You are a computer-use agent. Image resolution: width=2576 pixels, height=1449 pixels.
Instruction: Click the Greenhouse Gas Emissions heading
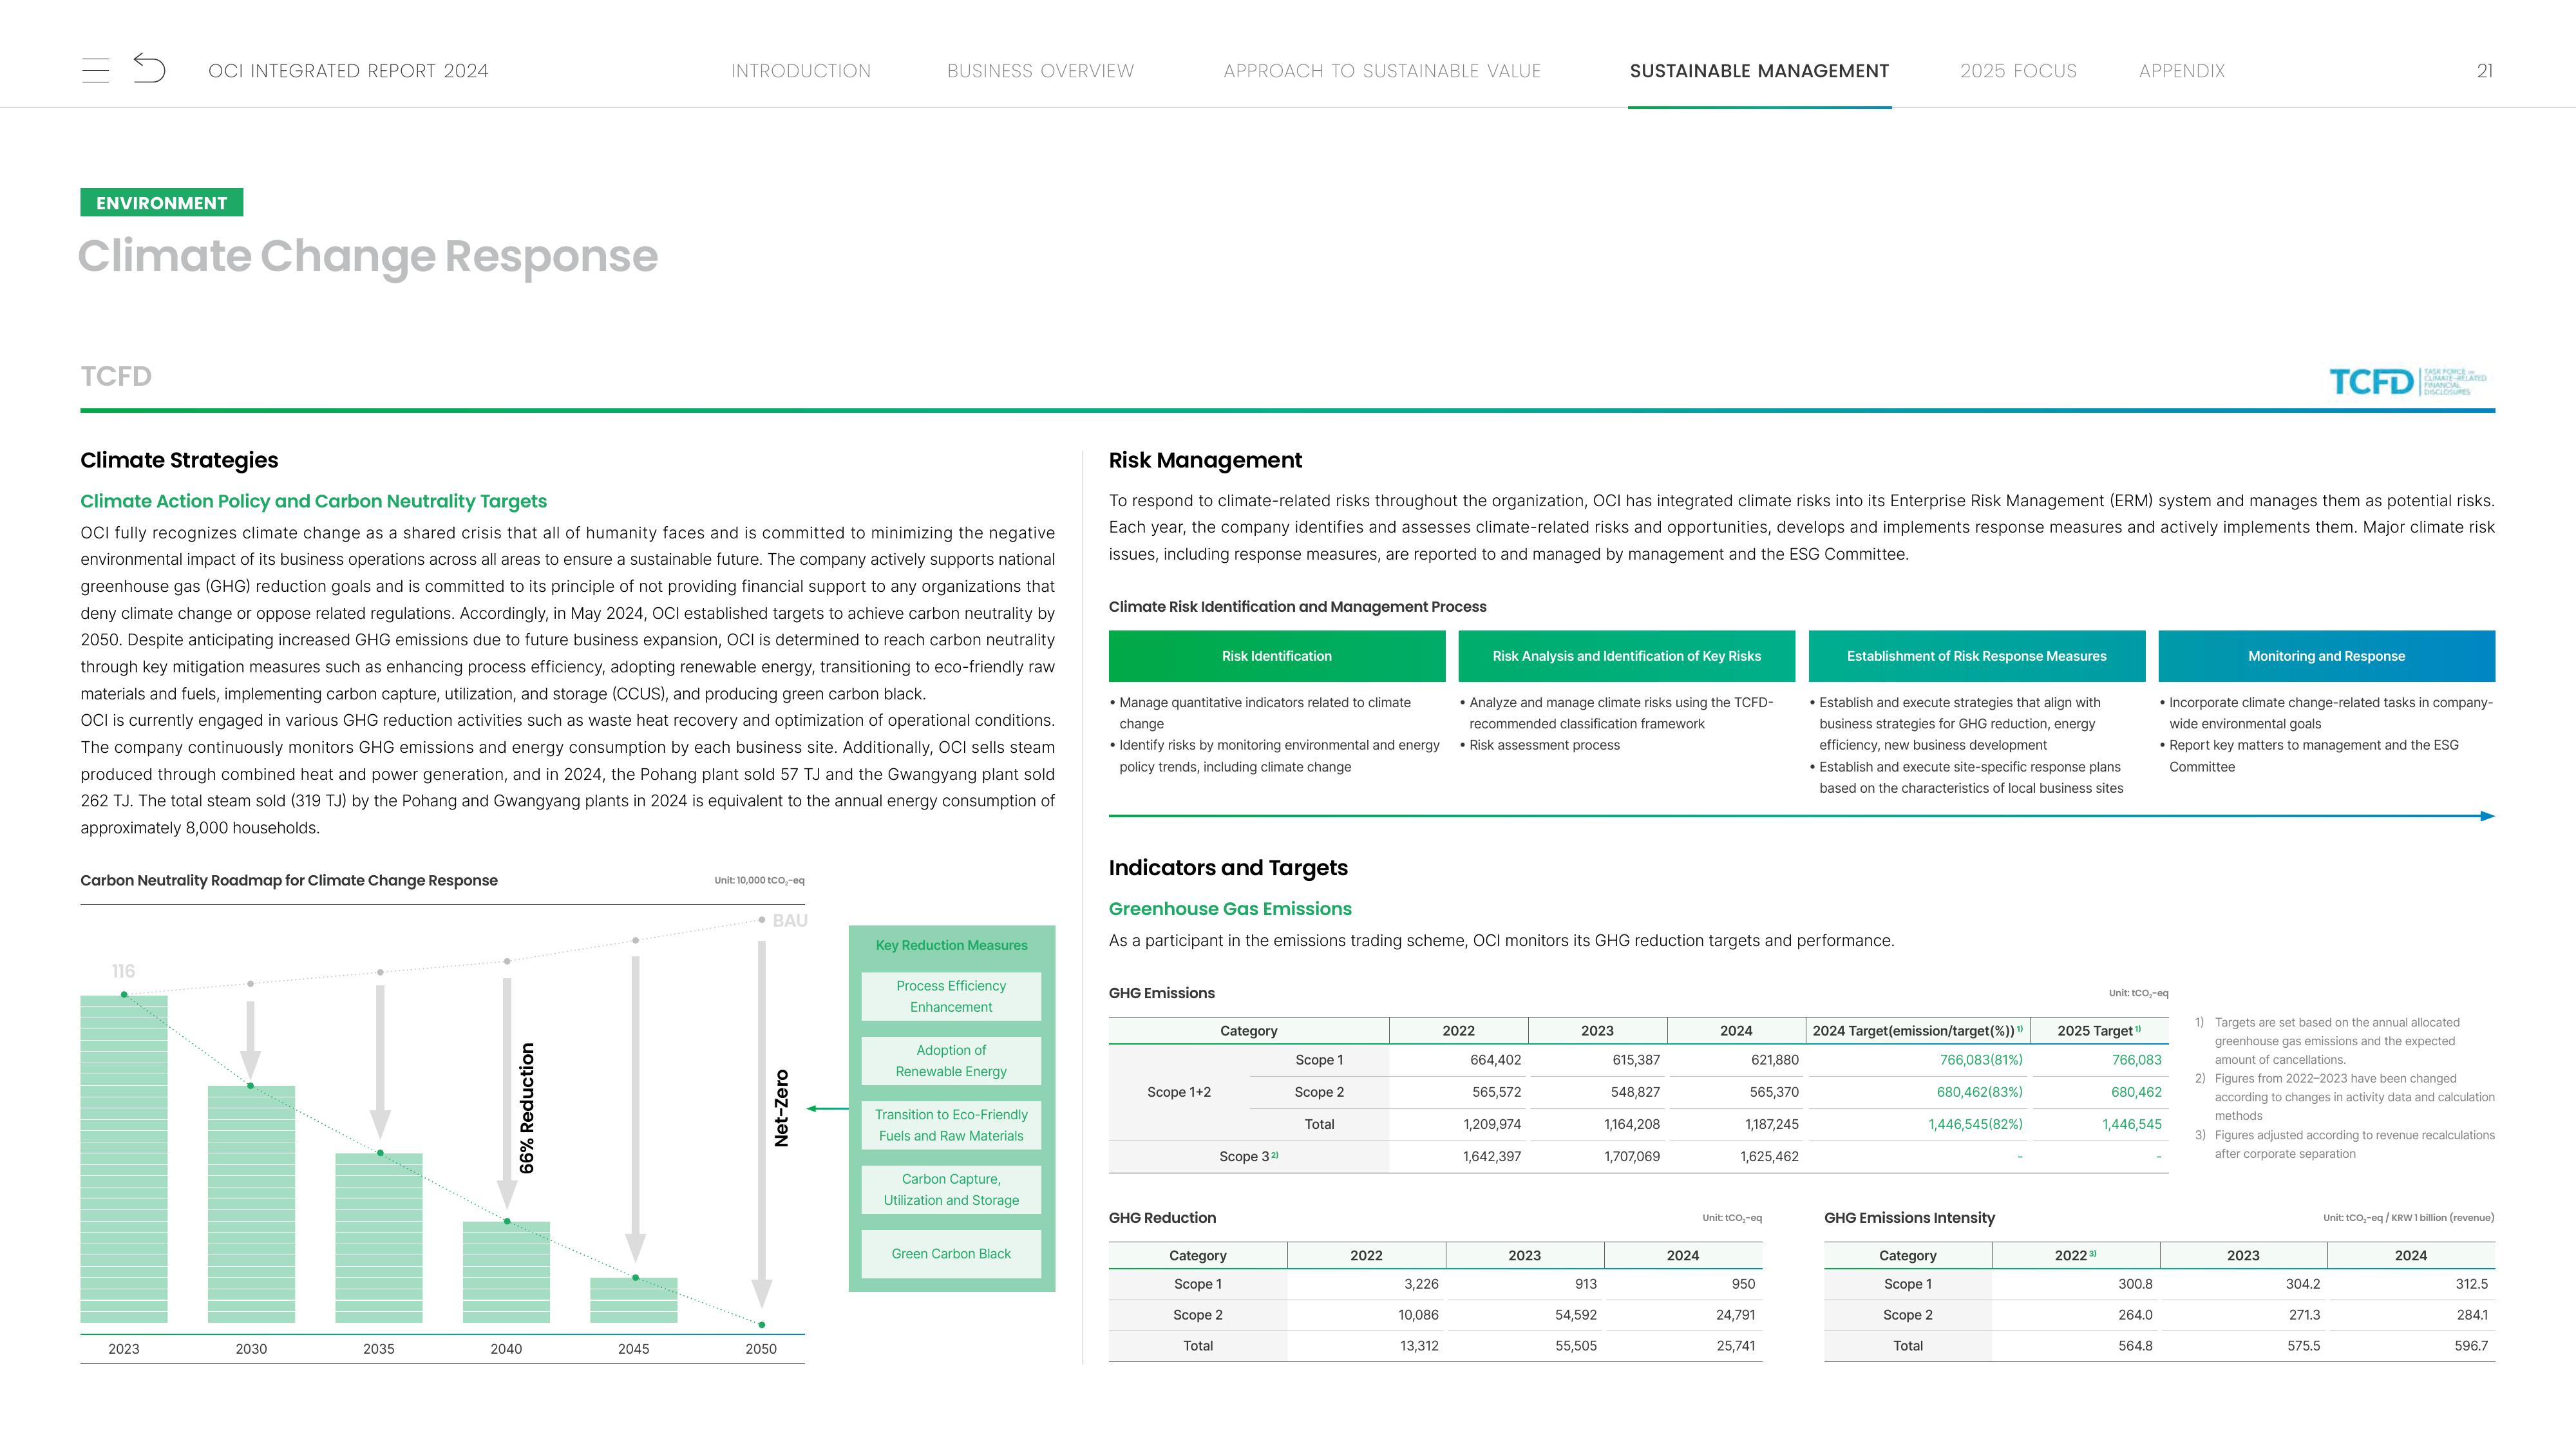tap(1230, 909)
